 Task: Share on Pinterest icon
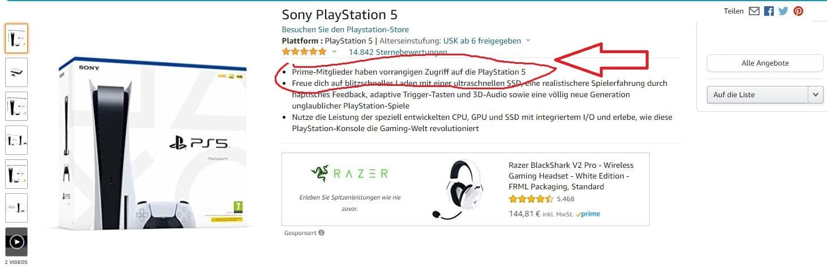coord(798,11)
